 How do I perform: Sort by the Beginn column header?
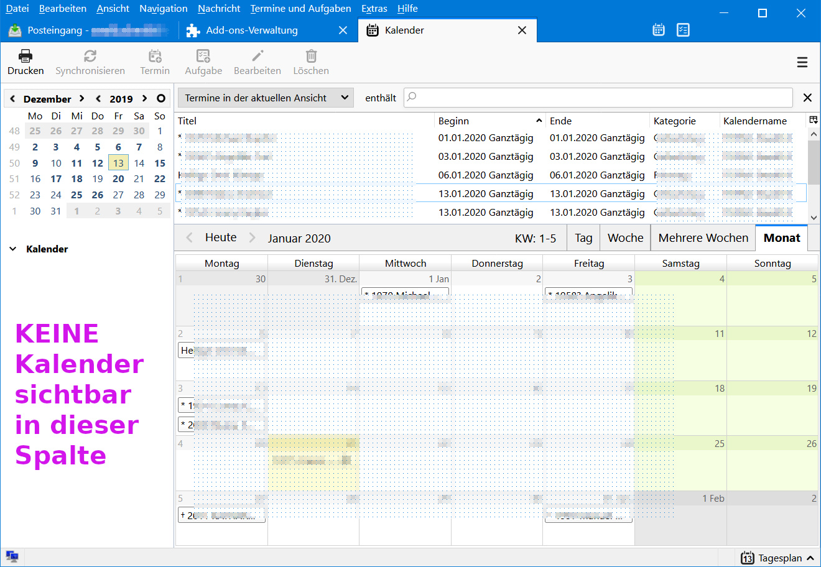489,121
